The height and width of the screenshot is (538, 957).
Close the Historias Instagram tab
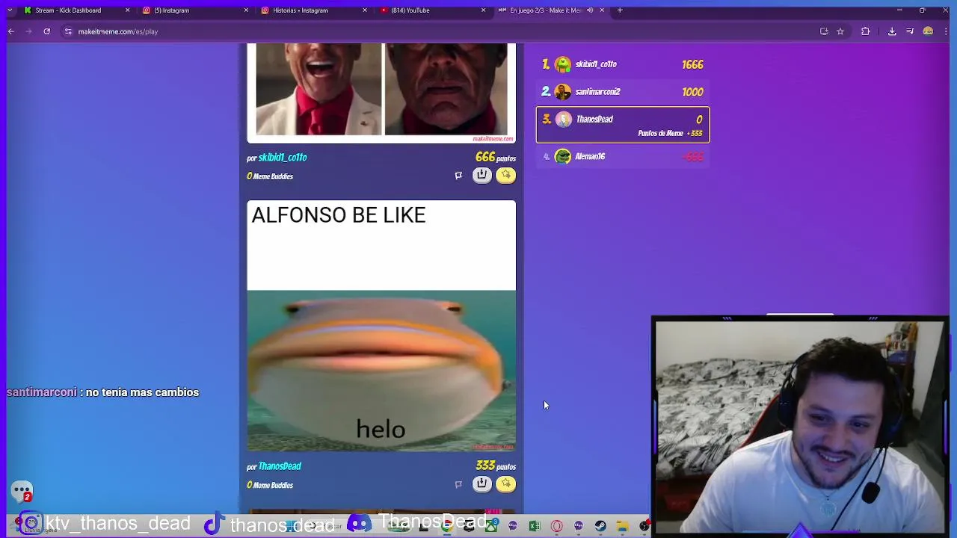tap(365, 10)
